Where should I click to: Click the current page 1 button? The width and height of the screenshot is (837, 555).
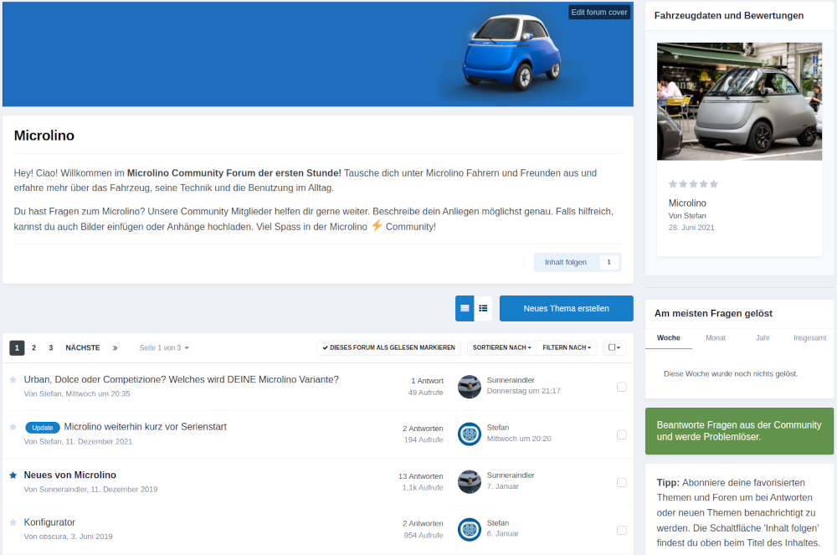tap(17, 348)
